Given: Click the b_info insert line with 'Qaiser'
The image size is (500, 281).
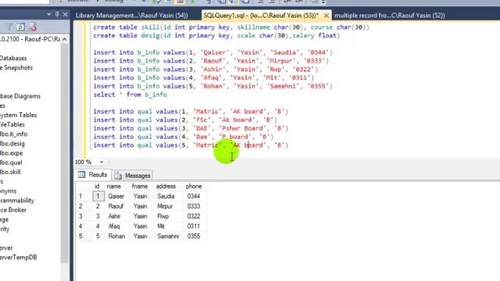Looking at the screenshot, I should tap(213, 52).
